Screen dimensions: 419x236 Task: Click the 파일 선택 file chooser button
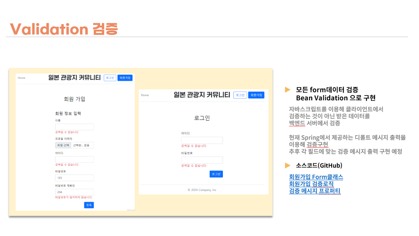click(x=63, y=145)
